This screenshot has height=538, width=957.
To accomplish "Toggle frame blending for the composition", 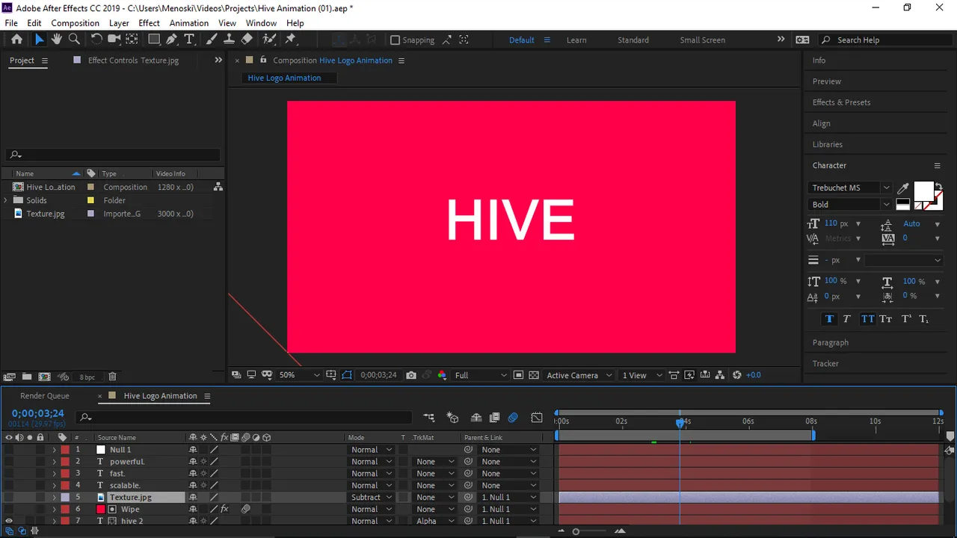I will point(494,418).
